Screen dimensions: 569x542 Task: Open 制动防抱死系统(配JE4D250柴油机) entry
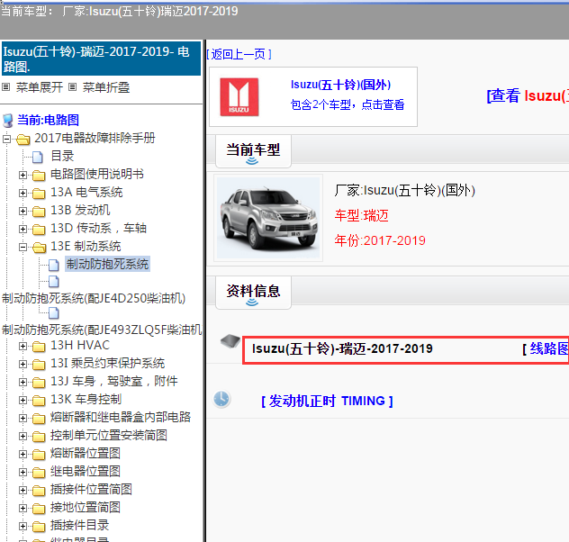click(x=94, y=298)
